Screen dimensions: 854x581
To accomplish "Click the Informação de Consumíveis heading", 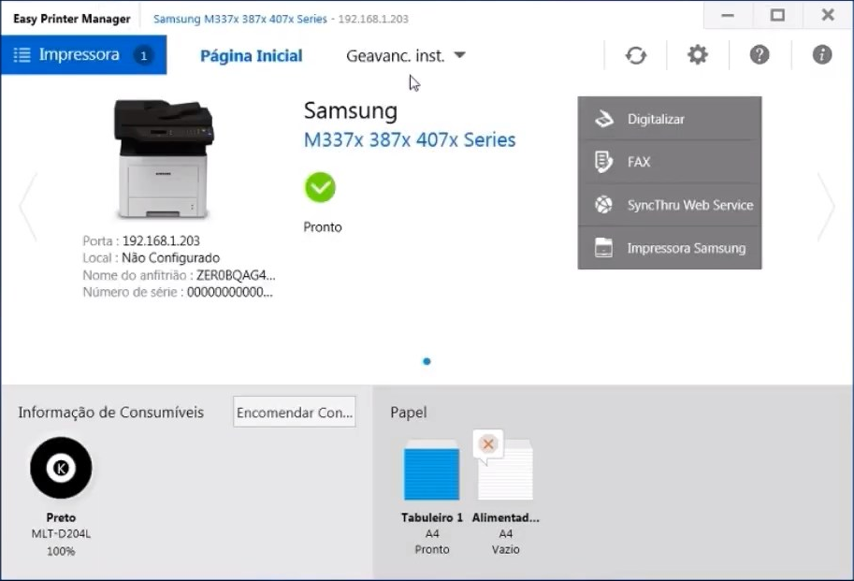I will [x=111, y=413].
